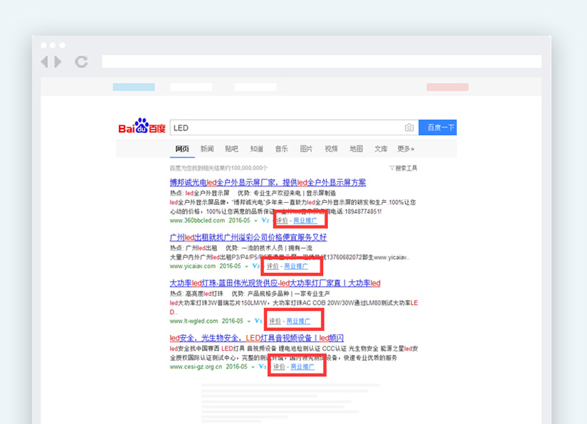Viewport: 587px width, 424px height.
Task: Open the 搜索工具 filter tools
Action: (403, 168)
